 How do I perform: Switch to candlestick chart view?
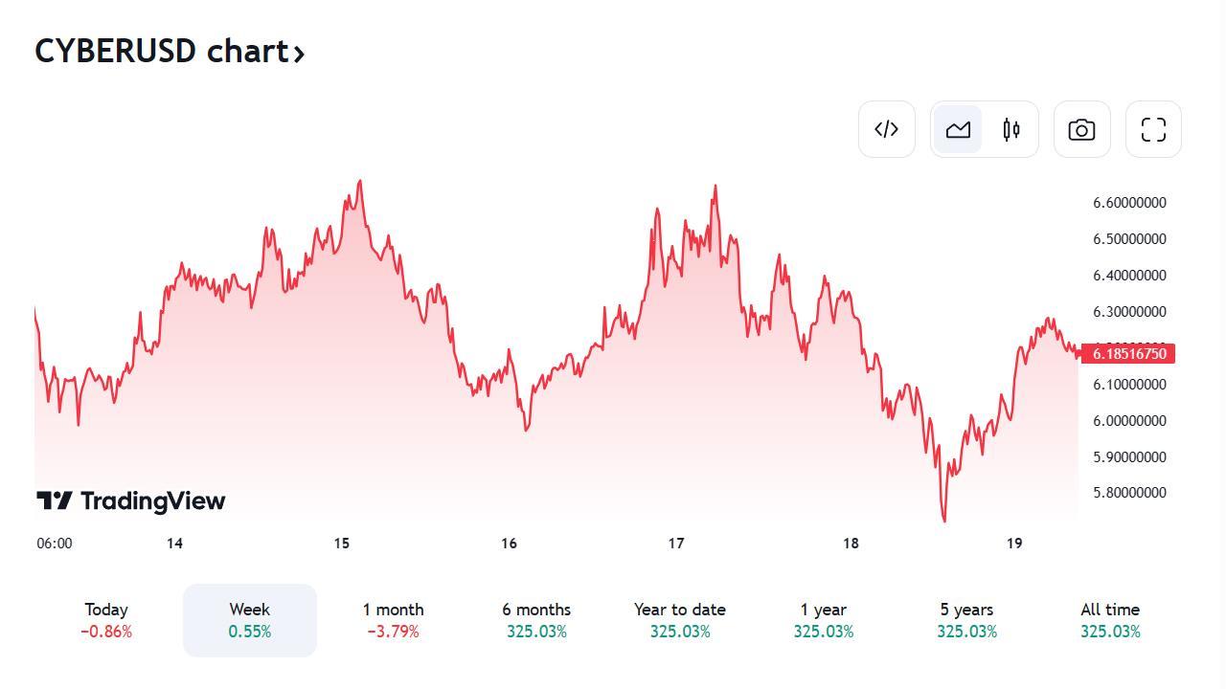(x=1011, y=129)
